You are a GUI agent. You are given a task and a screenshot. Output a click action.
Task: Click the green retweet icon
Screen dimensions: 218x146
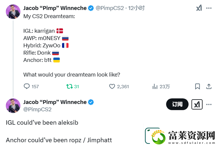click(69, 87)
